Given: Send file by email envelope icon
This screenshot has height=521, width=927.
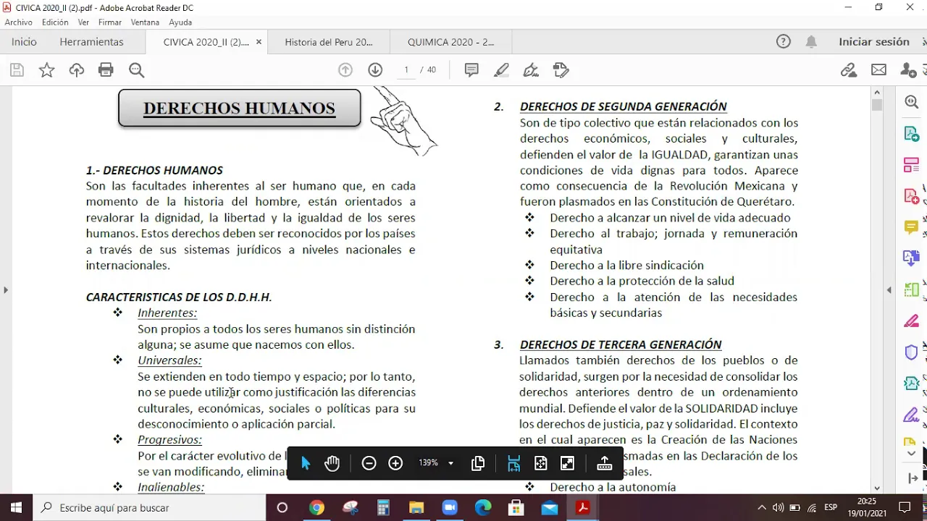Looking at the screenshot, I should [x=878, y=70].
